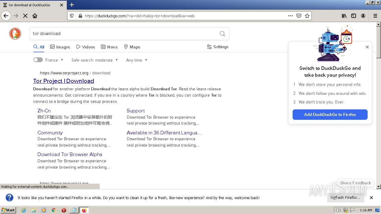The height and width of the screenshot is (214, 381).
Task: Expand the France region dropdown
Action: pos(54,60)
